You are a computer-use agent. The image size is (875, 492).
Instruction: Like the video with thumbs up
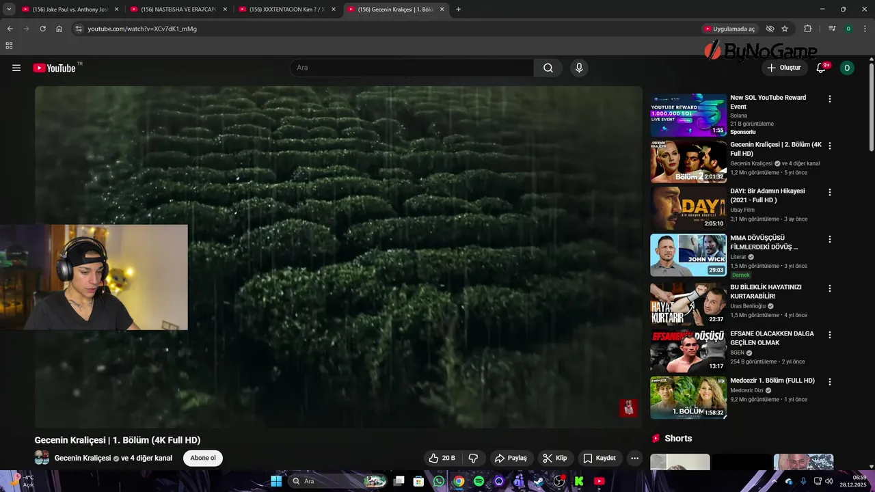pyautogui.click(x=442, y=458)
